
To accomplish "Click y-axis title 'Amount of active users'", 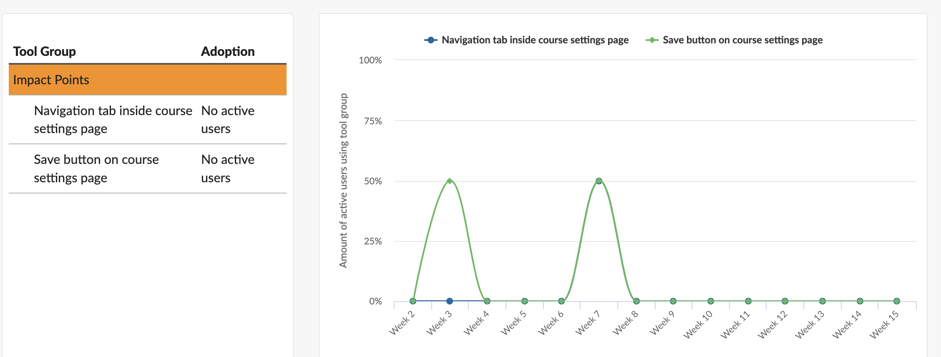I will [343, 180].
